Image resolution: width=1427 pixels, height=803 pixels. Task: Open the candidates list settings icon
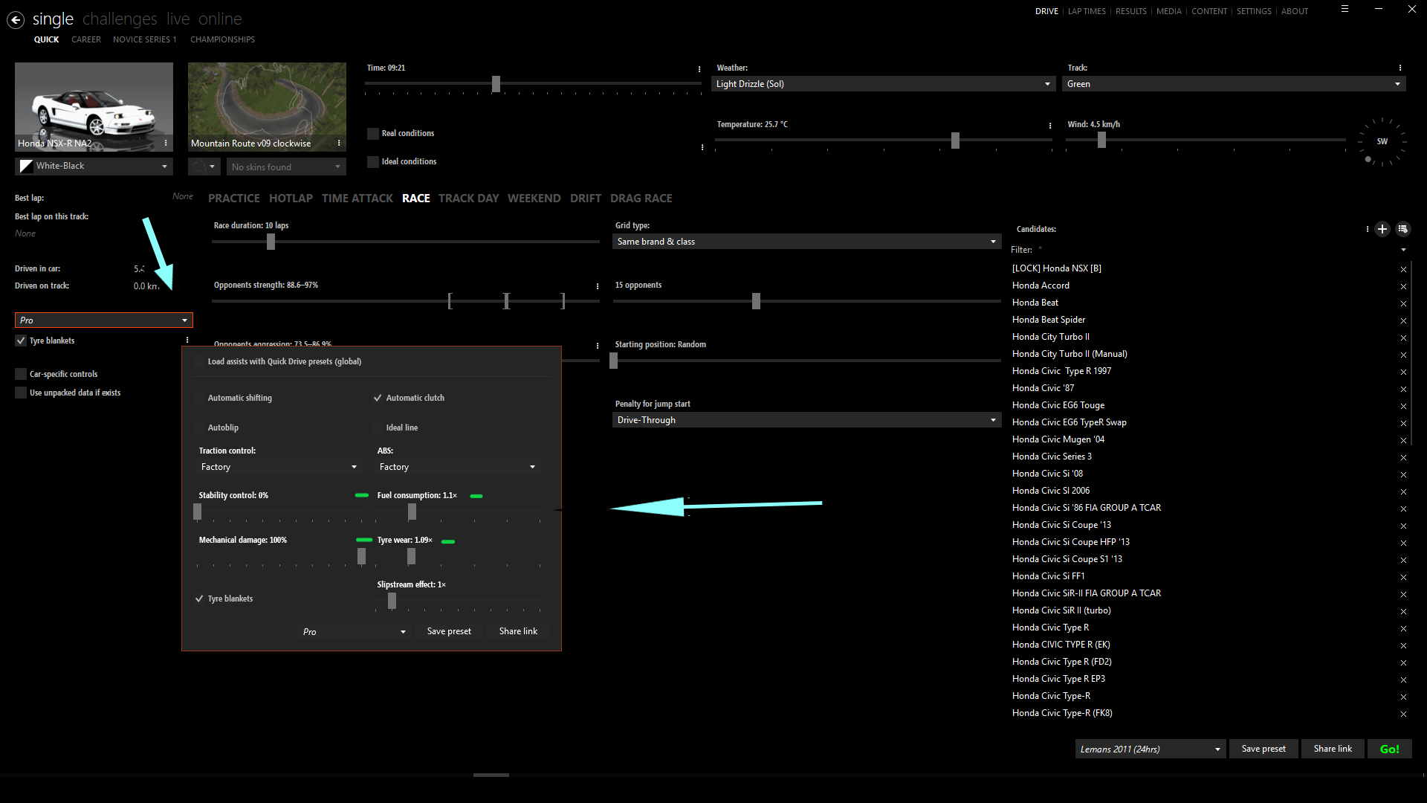point(1402,229)
